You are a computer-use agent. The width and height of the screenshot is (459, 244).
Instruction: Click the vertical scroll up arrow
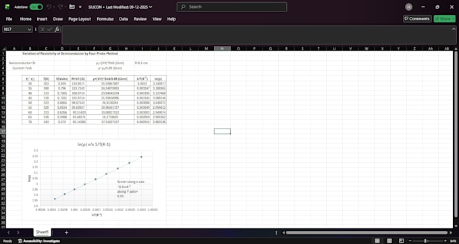click(456, 49)
